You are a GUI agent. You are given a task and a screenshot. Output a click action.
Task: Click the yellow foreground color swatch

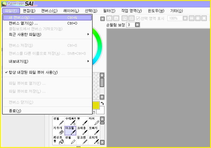(x=96, y=105)
